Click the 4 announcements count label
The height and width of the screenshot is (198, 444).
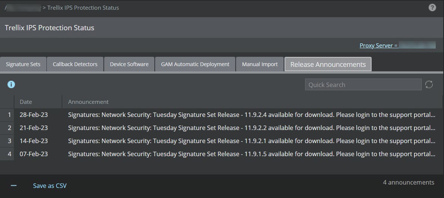point(408,182)
